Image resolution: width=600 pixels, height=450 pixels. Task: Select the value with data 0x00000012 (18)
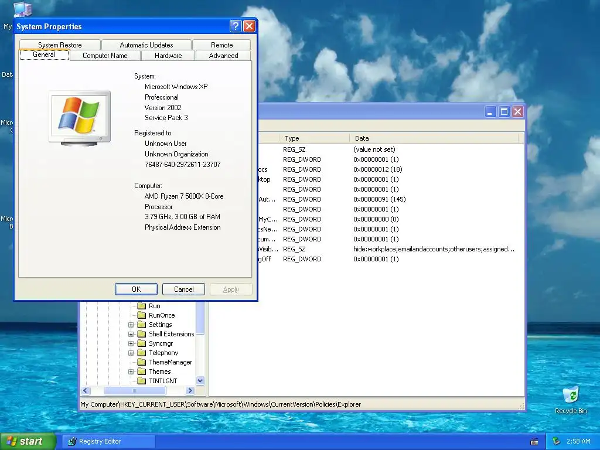tap(377, 169)
